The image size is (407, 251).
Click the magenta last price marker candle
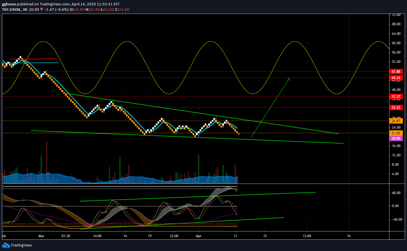tap(239, 134)
